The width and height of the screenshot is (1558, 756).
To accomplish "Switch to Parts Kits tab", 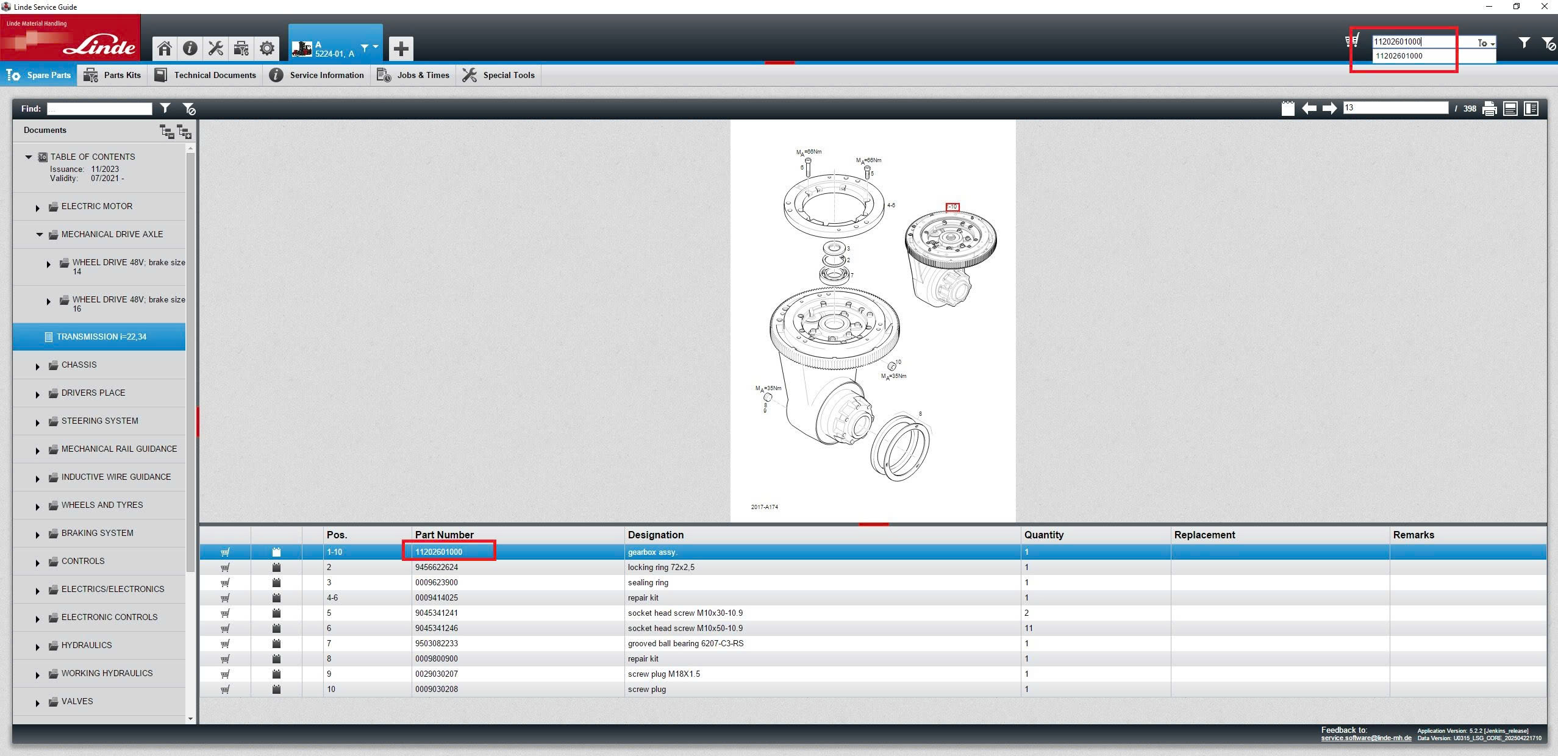I will tap(112, 75).
